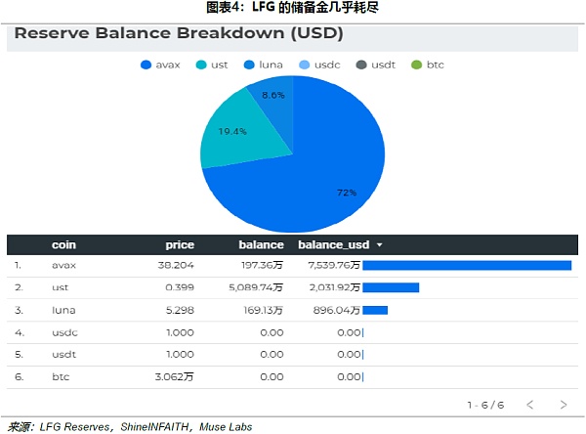Go to the previous table page arrow
This screenshot has height=434, width=586.
[x=530, y=405]
